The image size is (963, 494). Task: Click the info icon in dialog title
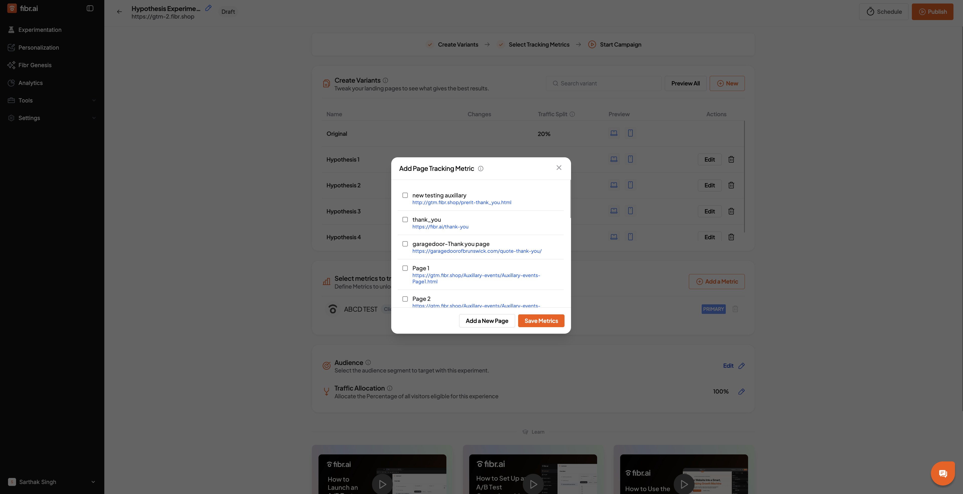tap(481, 168)
